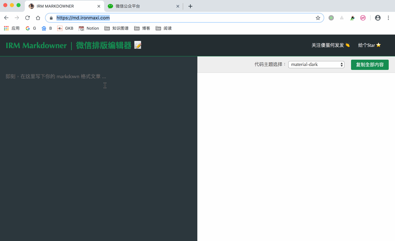Open the material-dark code theme dropdown
The width and height of the screenshot is (395, 241).
(x=316, y=64)
